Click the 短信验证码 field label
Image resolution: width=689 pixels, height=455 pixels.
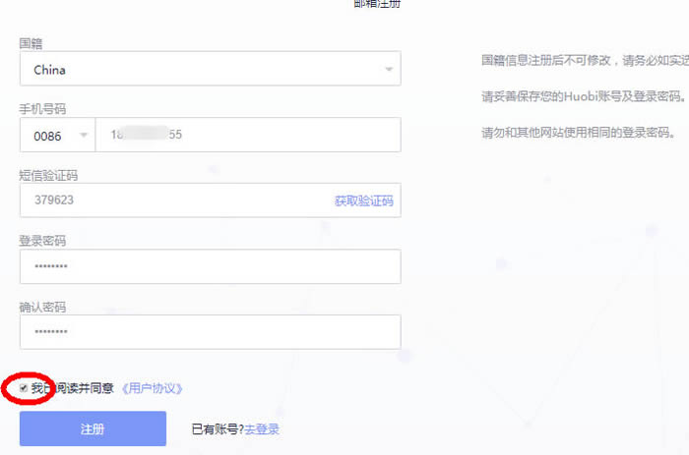coord(48,175)
